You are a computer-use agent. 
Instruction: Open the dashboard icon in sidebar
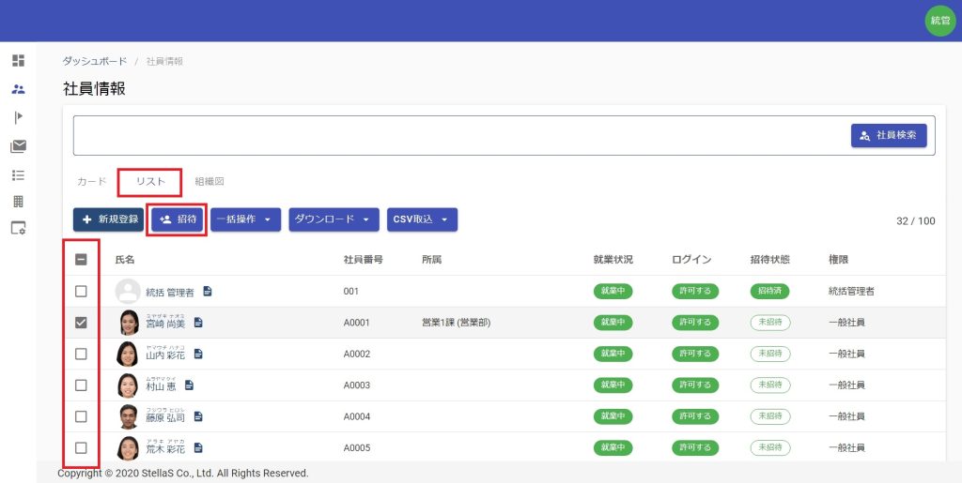18,61
